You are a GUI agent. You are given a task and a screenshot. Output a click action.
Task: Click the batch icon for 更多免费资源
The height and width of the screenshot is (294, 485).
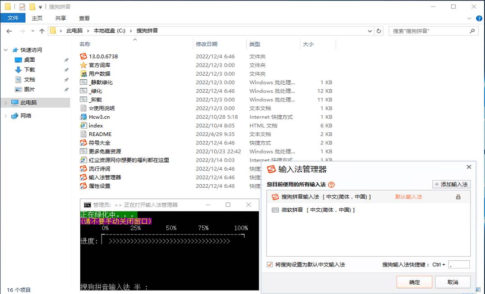pyautogui.click(x=83, y=151)
